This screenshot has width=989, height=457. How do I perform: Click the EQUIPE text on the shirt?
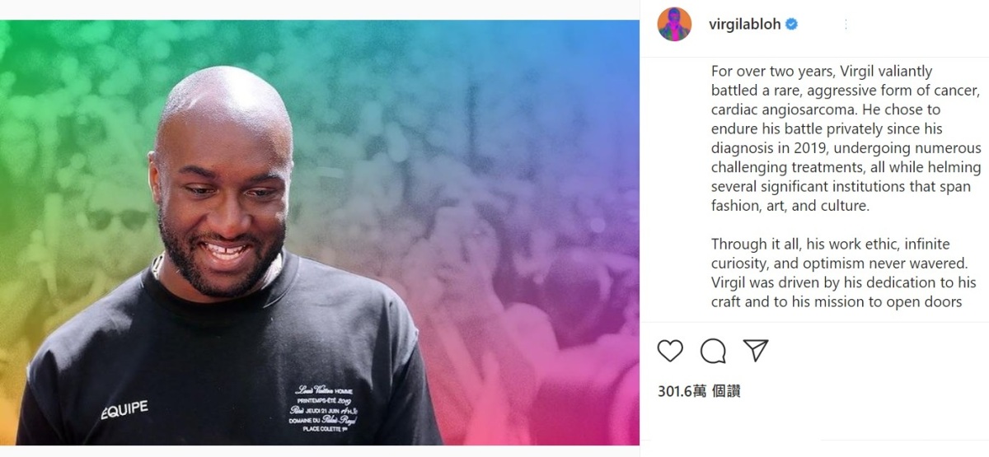[x=124, y=409]
